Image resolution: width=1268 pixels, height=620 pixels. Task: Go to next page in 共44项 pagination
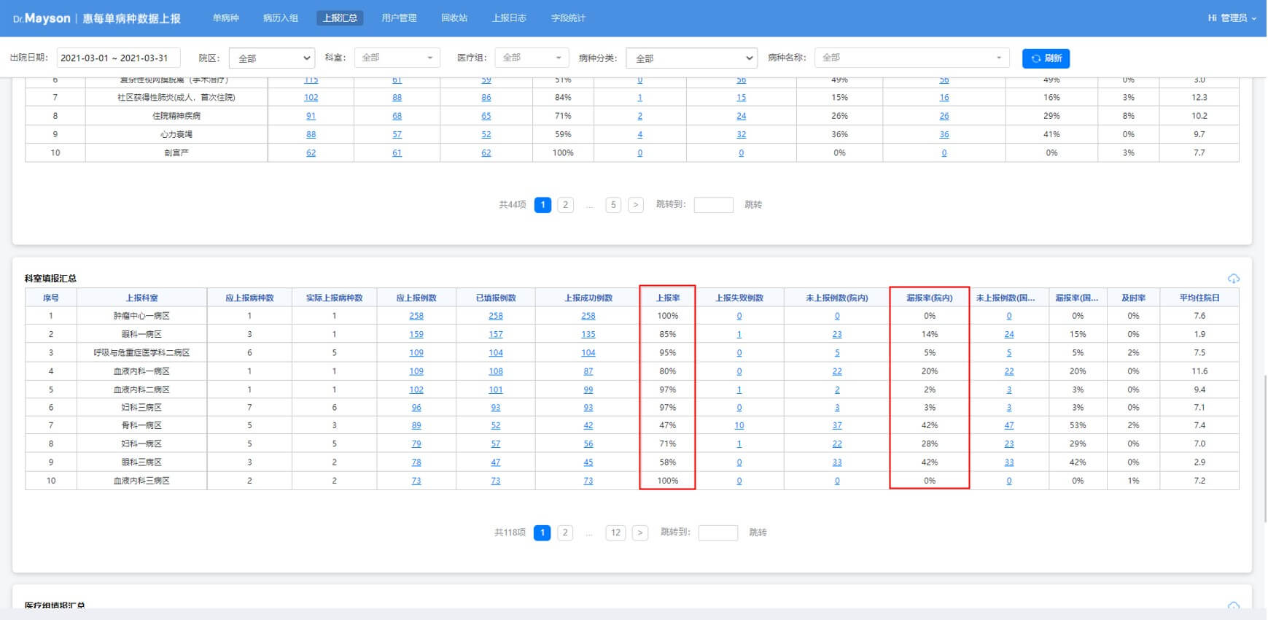tap(635, 205)
